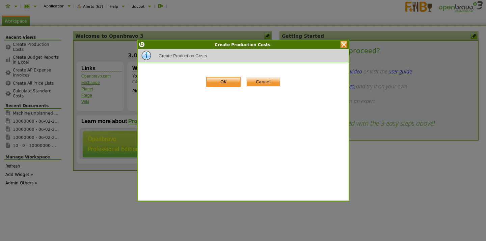486x241 pixels.
Task: Click the blue info icon in dialog
Action: 146,56
